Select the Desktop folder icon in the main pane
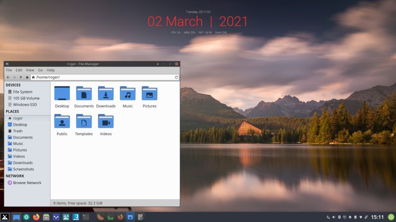396x222 pixels. pos(62,93)
